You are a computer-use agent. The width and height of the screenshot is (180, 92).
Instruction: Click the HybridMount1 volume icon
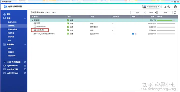[35, 27]
